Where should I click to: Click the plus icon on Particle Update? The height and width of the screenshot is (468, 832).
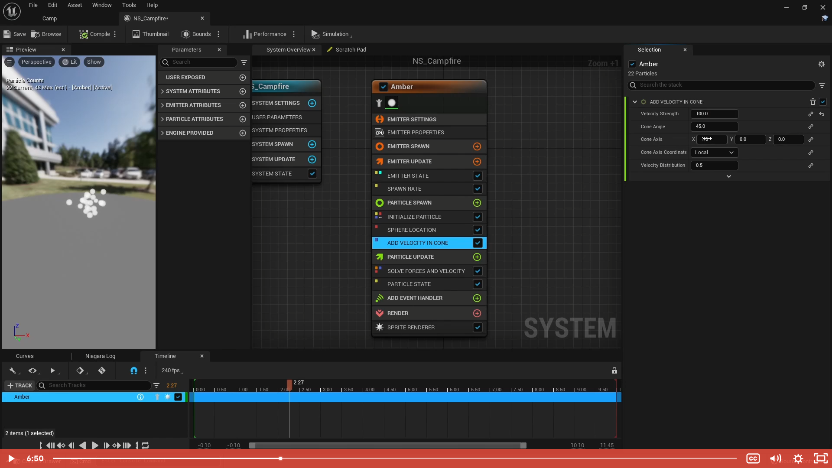(x=477, y=257)
